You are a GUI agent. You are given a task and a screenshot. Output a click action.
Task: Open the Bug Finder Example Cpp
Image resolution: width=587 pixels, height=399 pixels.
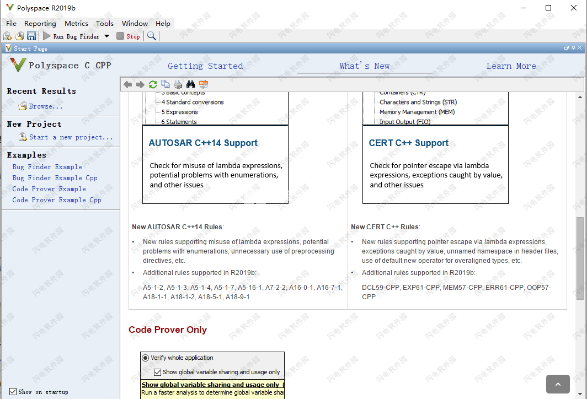pos(55,177)
